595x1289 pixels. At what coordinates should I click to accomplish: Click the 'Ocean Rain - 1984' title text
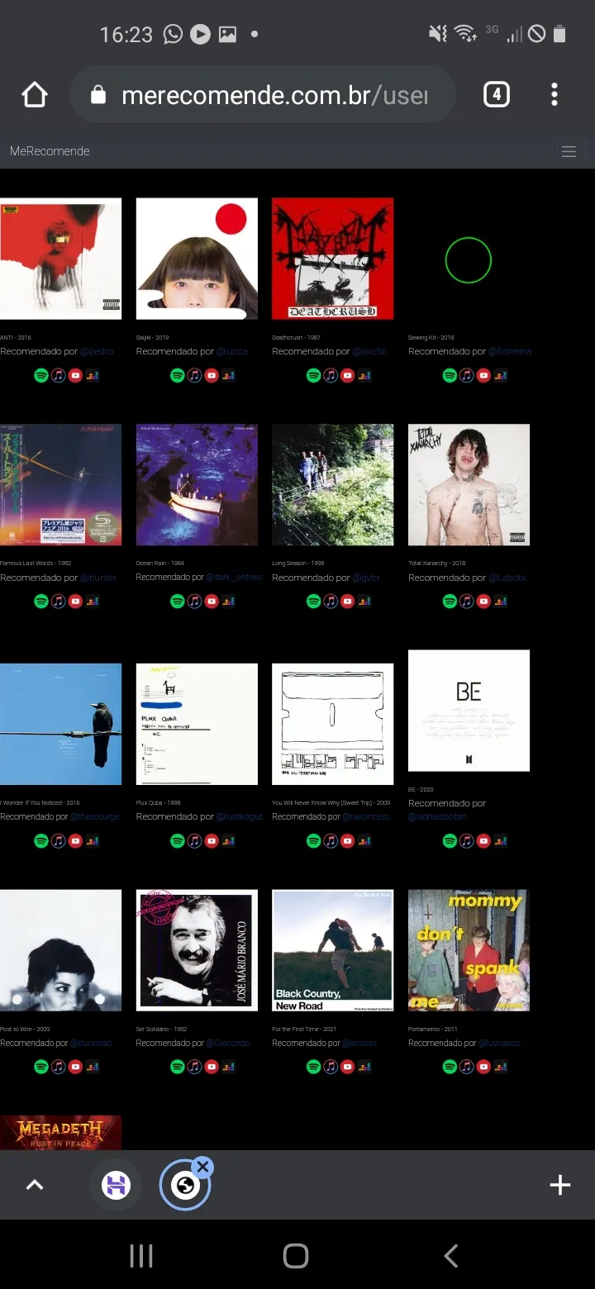point(160,564)
